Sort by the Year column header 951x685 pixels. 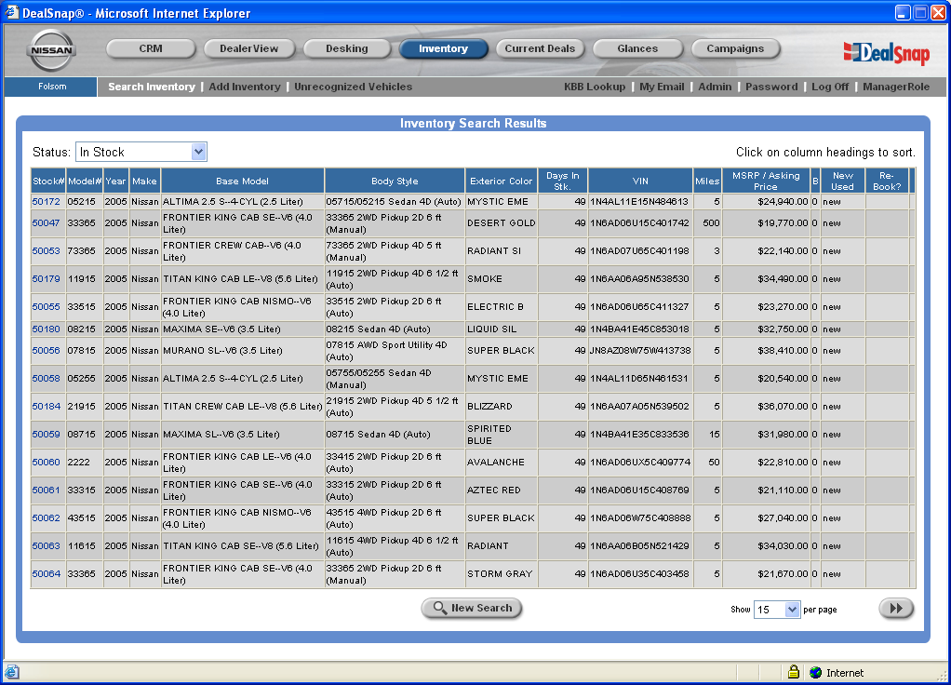(x=115, y=181)
